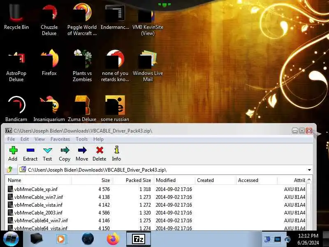
Task: Click the dark box taskbar icon
Action: 36,239
